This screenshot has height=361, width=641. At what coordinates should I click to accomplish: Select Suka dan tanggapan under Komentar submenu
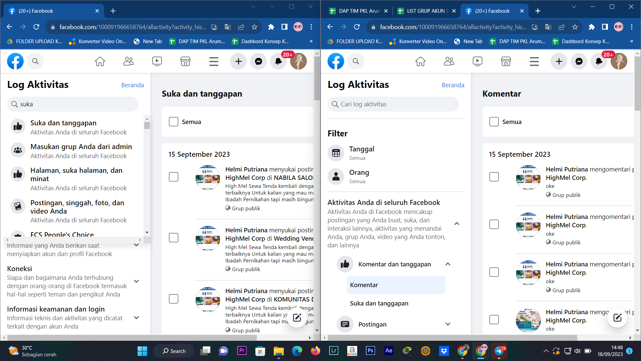click(379, 304)
